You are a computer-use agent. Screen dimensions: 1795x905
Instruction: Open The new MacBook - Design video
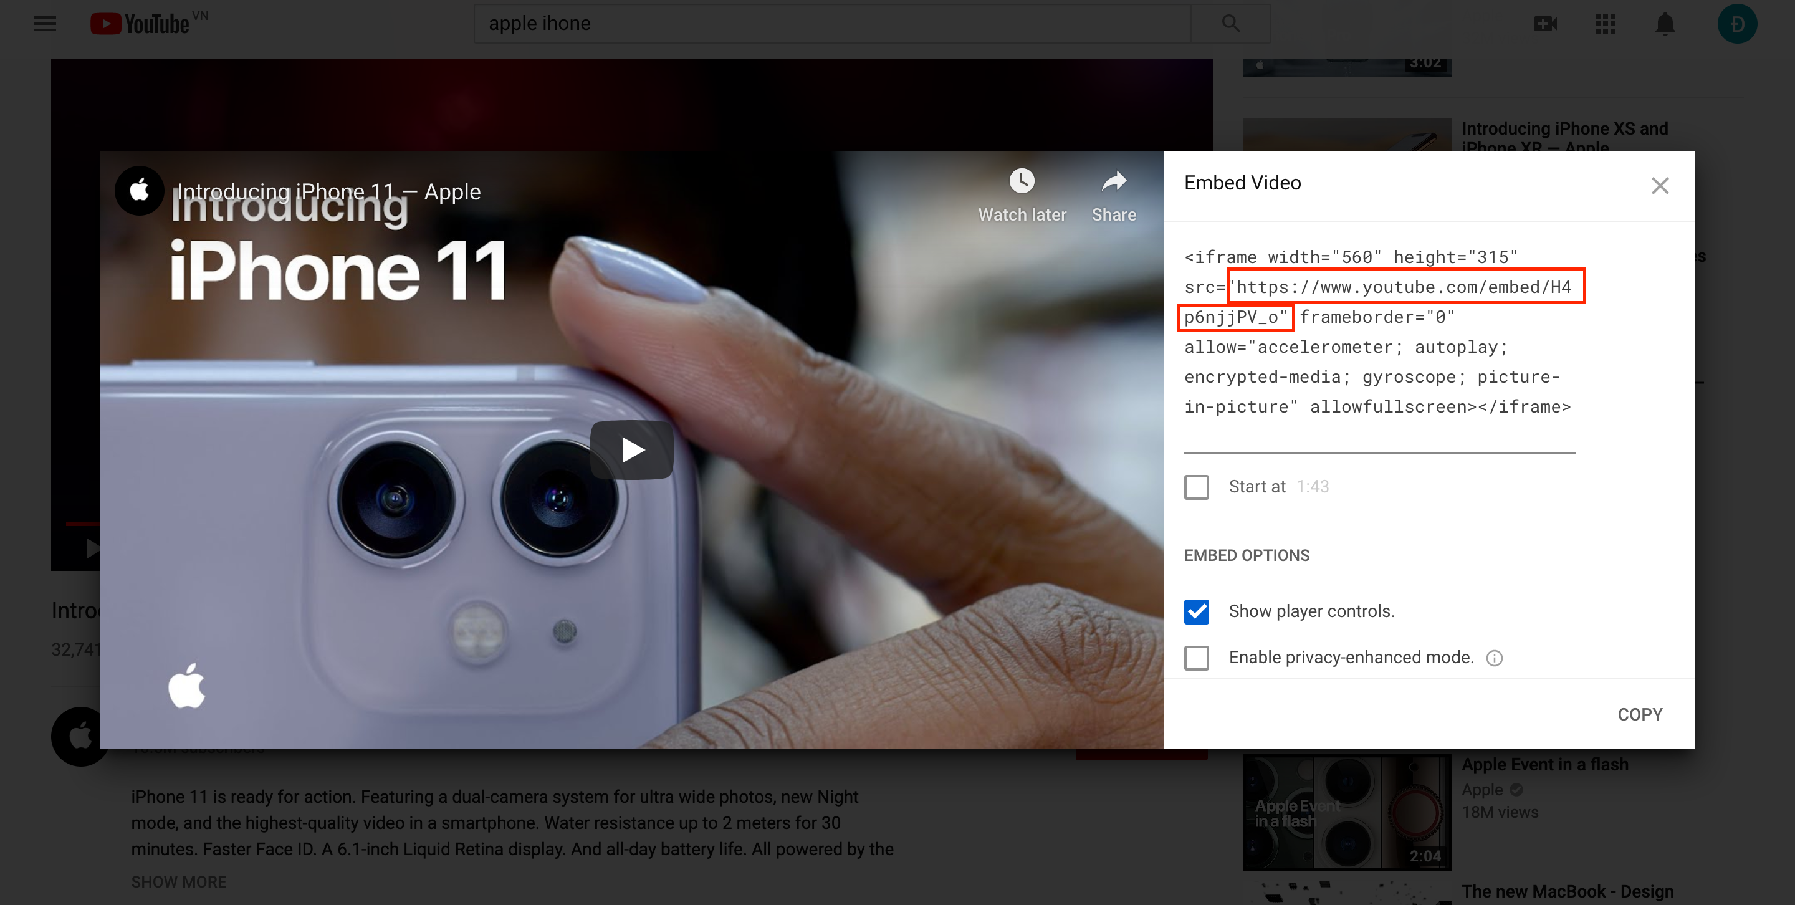point(1567,891)
